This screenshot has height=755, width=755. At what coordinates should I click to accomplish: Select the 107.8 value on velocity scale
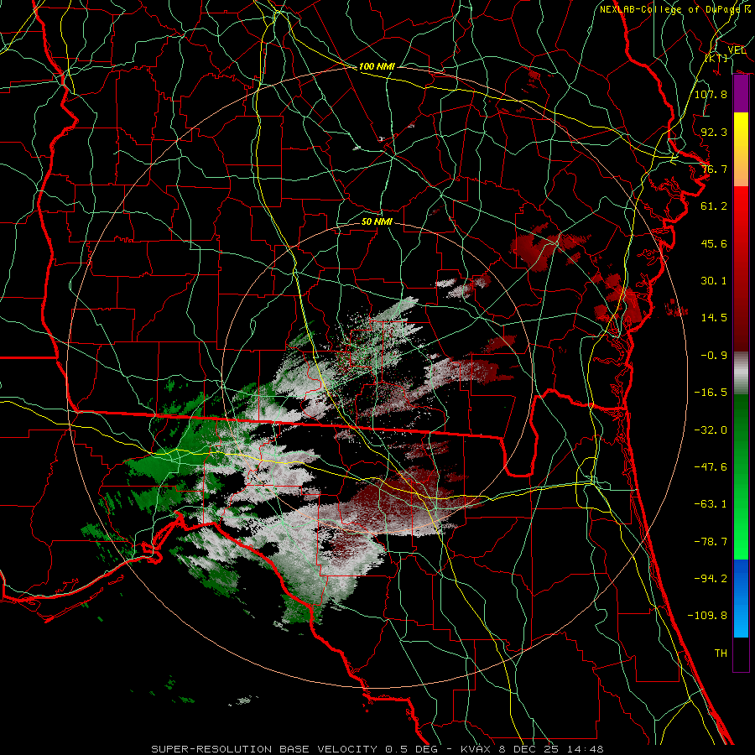711,94
